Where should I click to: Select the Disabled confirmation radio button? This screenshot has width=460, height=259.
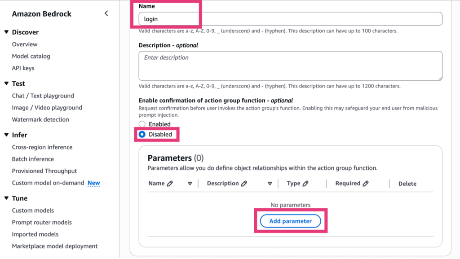(142, 134)
